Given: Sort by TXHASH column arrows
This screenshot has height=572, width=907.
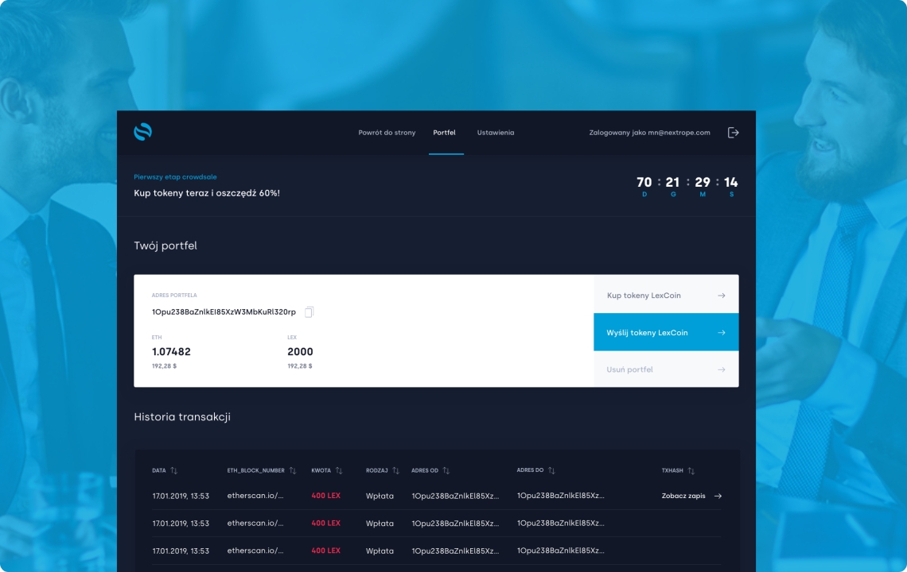Looking at the screenshot, I should pos(691,470).
